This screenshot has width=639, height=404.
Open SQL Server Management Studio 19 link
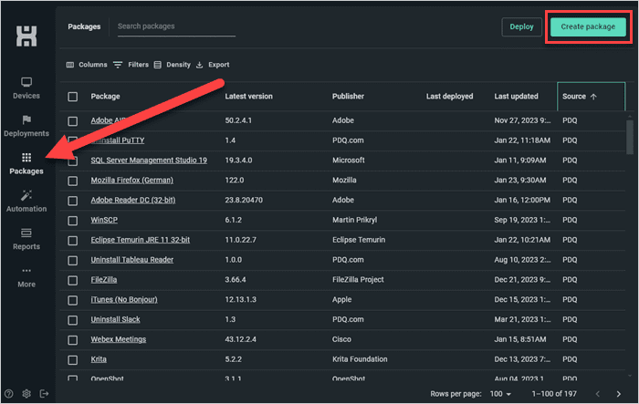pos(149,161)
